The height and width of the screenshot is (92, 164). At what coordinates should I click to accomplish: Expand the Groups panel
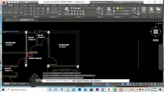[136, 17]
